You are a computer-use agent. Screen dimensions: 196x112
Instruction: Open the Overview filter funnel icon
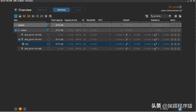pos(16,10)
